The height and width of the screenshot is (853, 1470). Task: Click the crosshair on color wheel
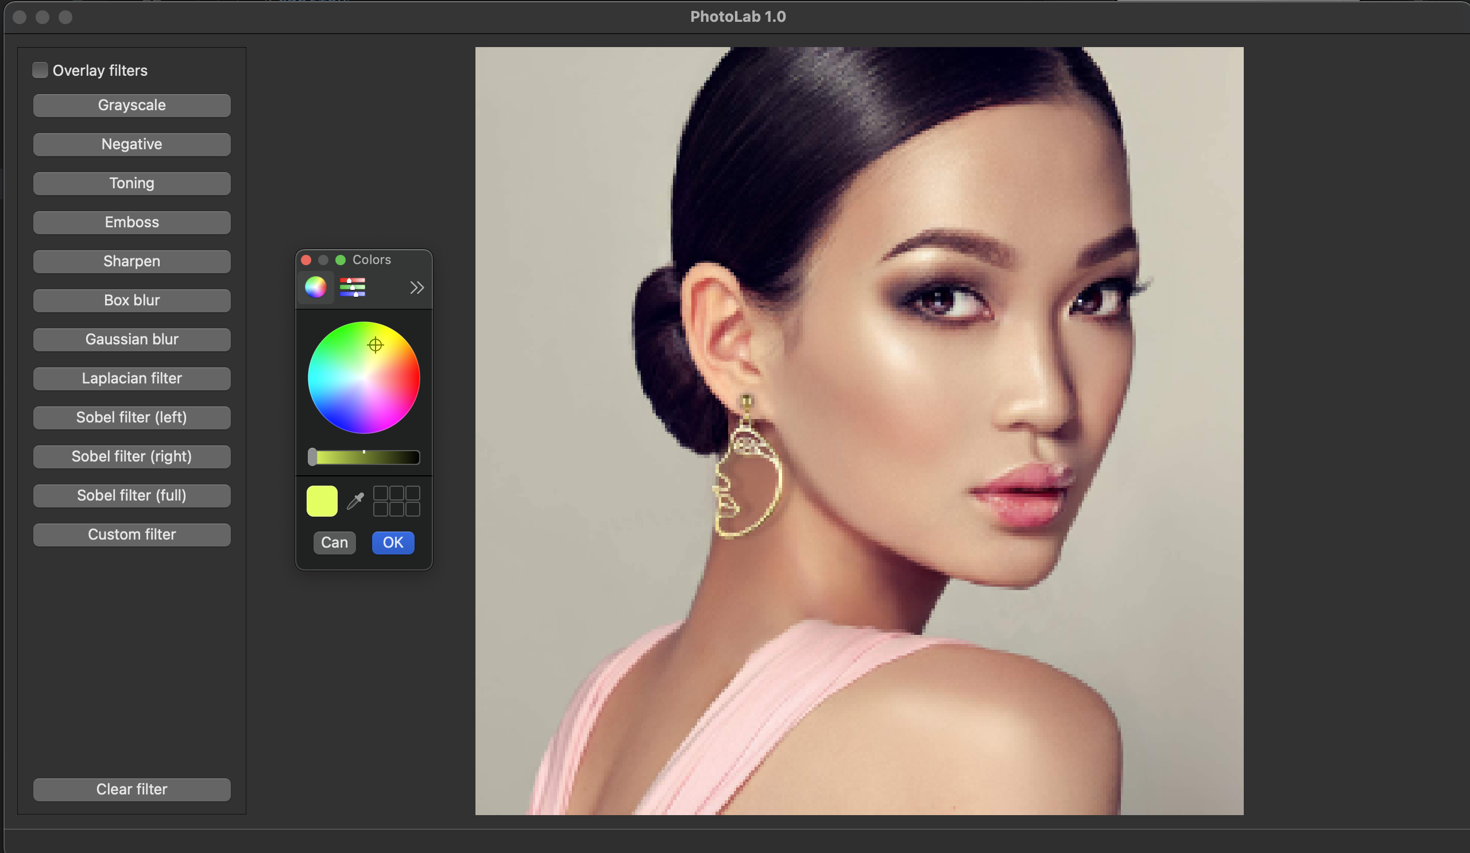coord(375,345)
